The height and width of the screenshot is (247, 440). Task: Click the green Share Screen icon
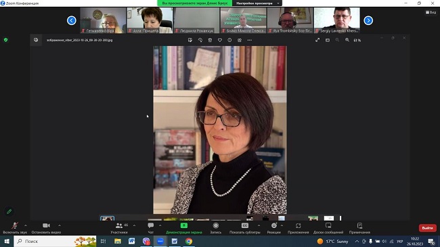(184, 225)
